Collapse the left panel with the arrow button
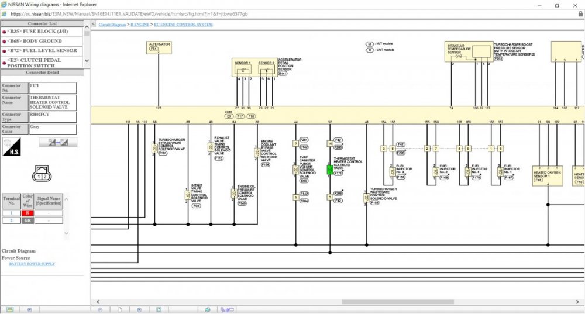585x314 pixels. pos(94,25)
